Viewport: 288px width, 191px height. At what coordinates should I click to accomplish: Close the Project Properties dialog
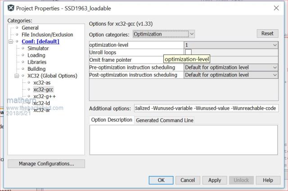[276, 8]
